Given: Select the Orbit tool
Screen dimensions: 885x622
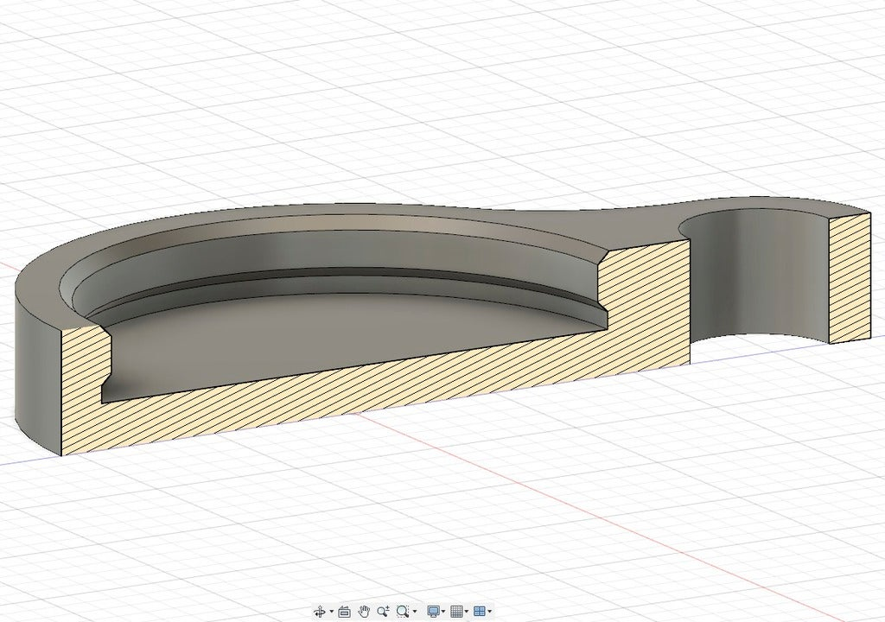Looking at the screenshot, I should tap(321, 611).
